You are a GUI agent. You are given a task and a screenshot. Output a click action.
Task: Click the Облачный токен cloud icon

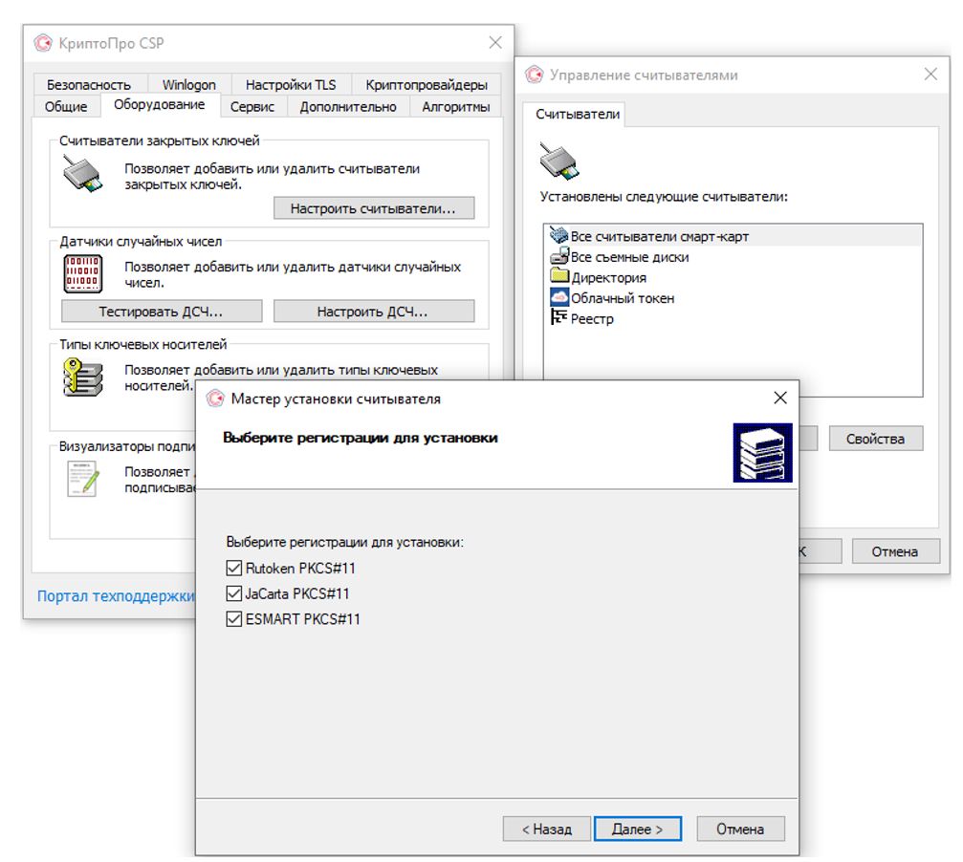[559, 297]
